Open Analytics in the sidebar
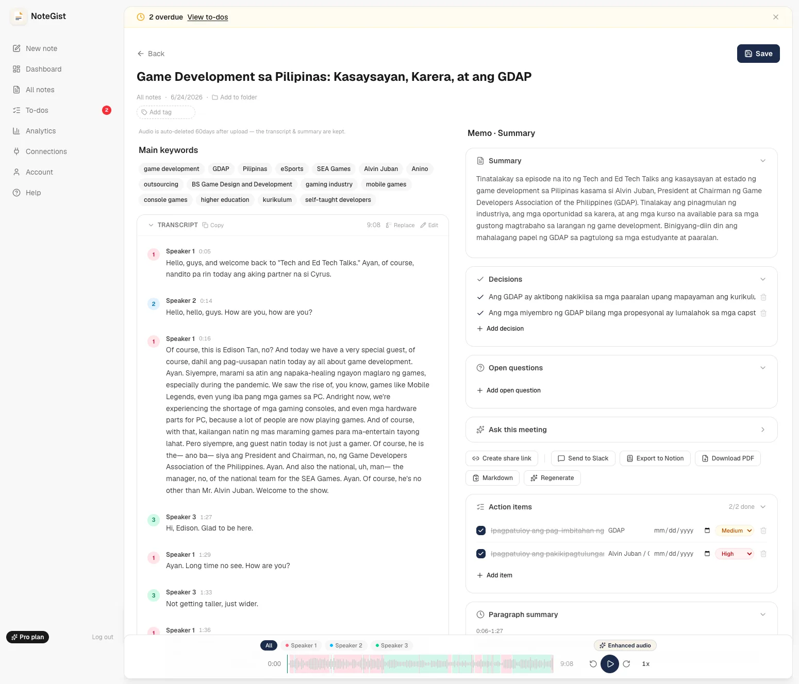 coord(41,131)
